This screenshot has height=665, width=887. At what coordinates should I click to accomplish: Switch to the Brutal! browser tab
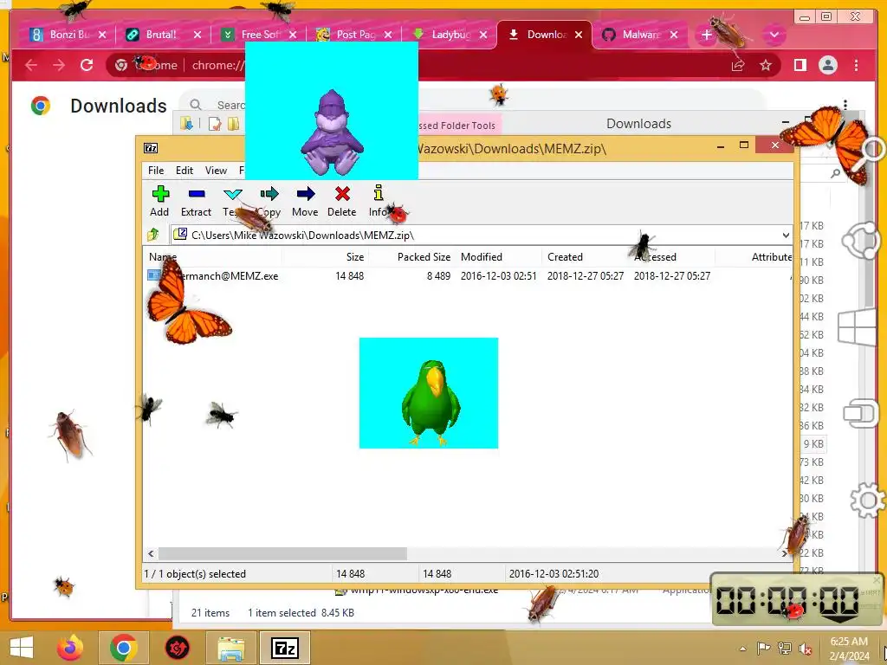pos(160,35)
